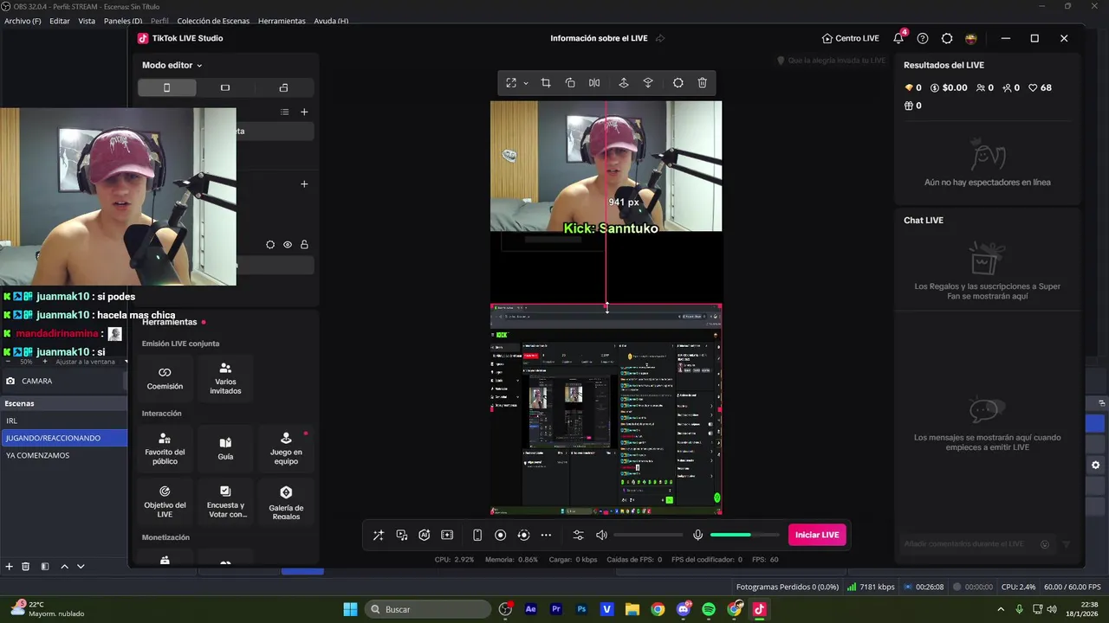Open Encuesta y Votar tool
Screen dimensions: 1109x623
pos(225,501)
